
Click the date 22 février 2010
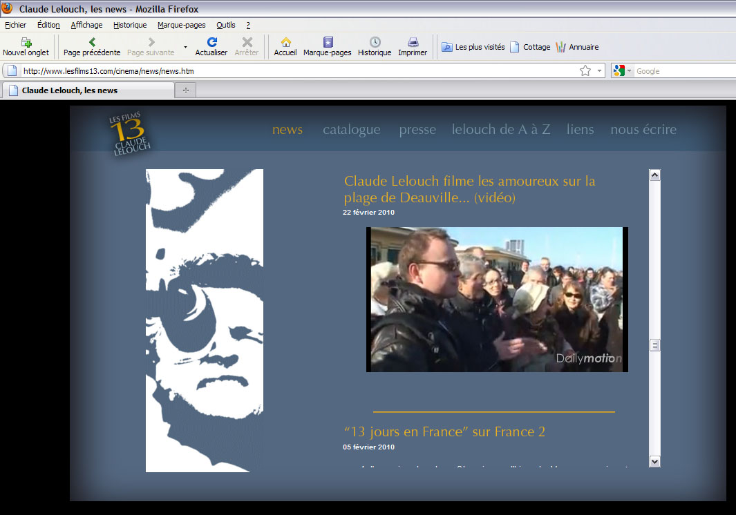point(368,213)
